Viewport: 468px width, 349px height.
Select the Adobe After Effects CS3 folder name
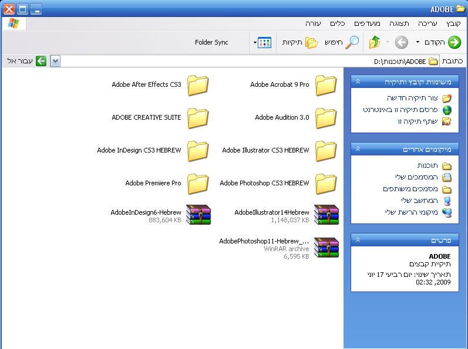[x=146, y=84]
